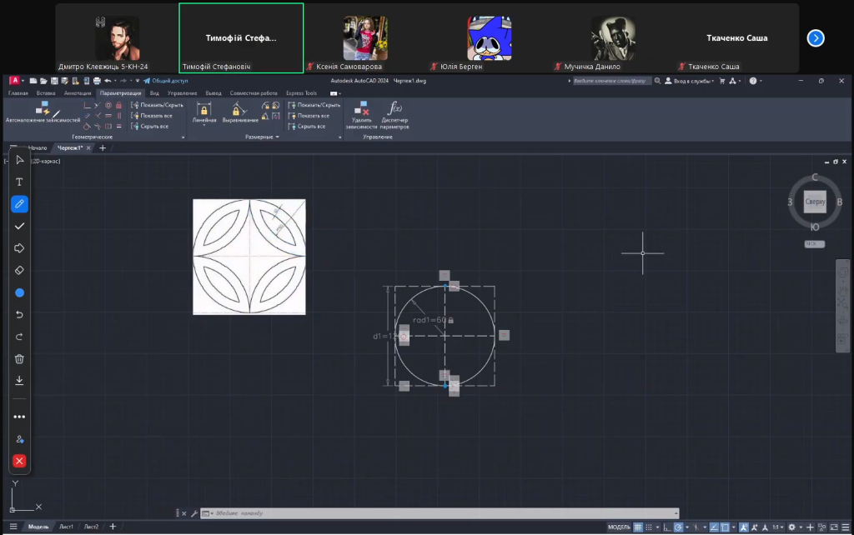Toggle dimensional constraints Show/Hide (Показать/Скрыть)
The width and height of the screenshot is (854, 535).
[314, 105]
